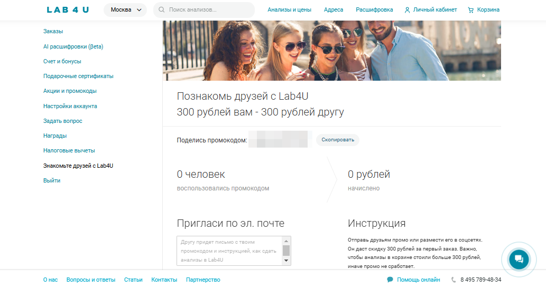Open Акции и промокоды section
Image resolution: width=546 pixels, height=288 pixels.
[x=70, y=91]
